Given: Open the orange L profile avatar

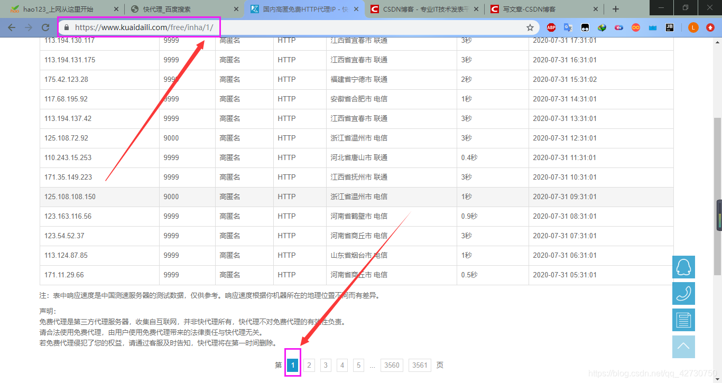Looking at the screenshot, I should [693, 27].
